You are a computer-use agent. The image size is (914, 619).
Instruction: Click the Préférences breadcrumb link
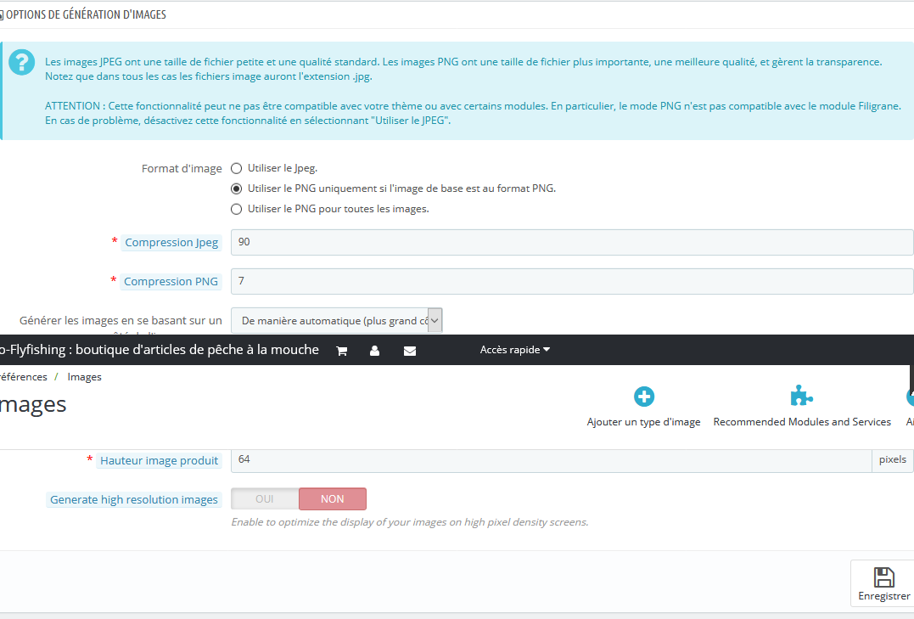click(x=23, y=377)
